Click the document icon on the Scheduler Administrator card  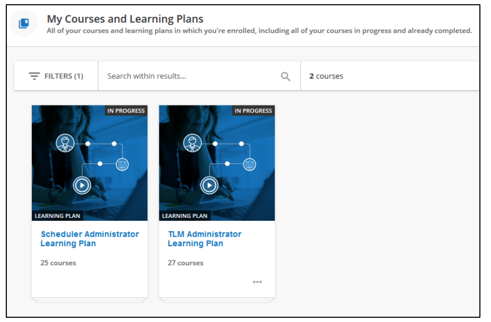(x=122, y=164)
